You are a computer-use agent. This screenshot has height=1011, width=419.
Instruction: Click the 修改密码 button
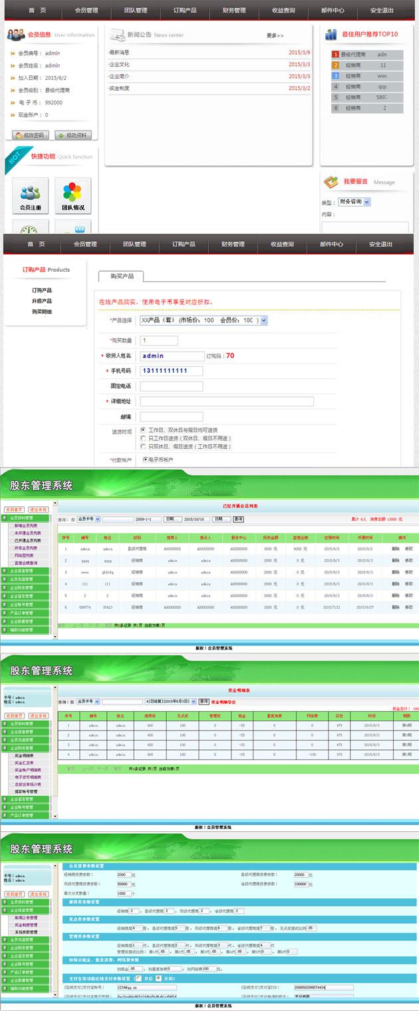point(31,135)
